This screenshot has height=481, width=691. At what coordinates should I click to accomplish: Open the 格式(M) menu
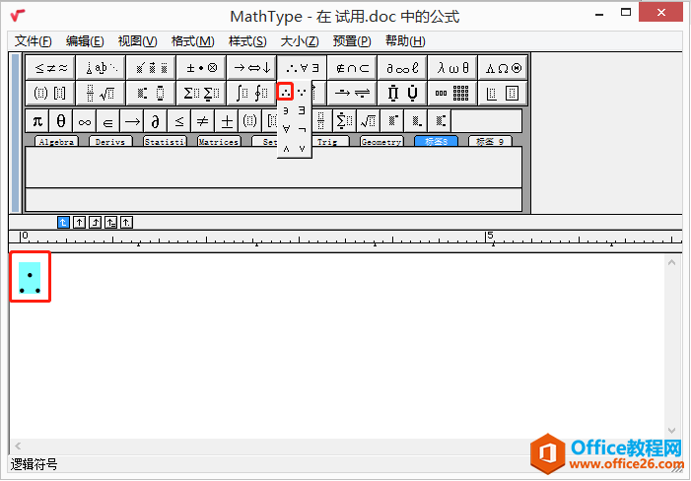tap(192, 40)
